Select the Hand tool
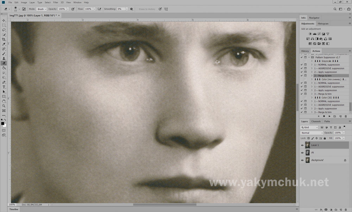The image size is (352, 212). click(x=4, y=101)
